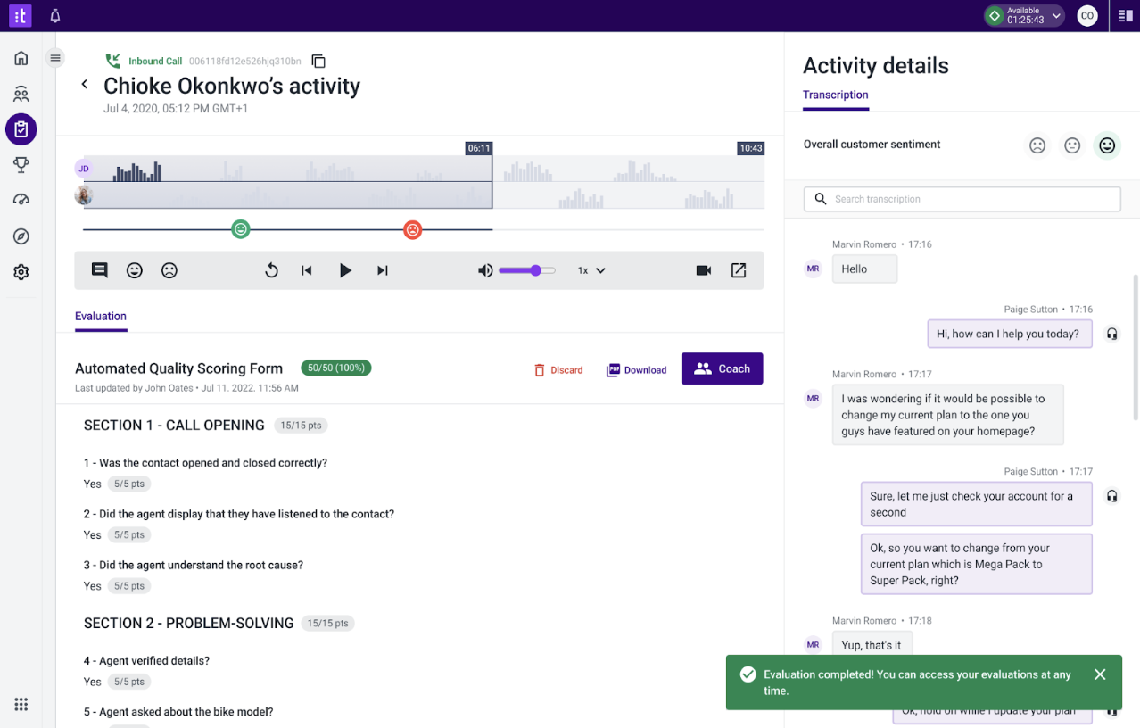Skip to the previous segment
The width and height of the screenshot is (1140, 728).
click(x=307, y=270)
